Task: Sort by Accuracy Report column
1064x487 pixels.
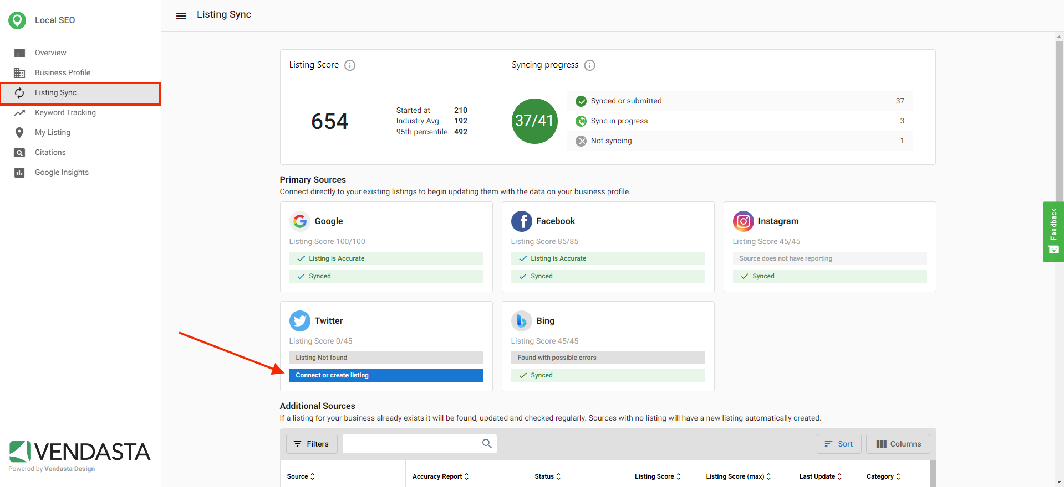Action: 441,476
